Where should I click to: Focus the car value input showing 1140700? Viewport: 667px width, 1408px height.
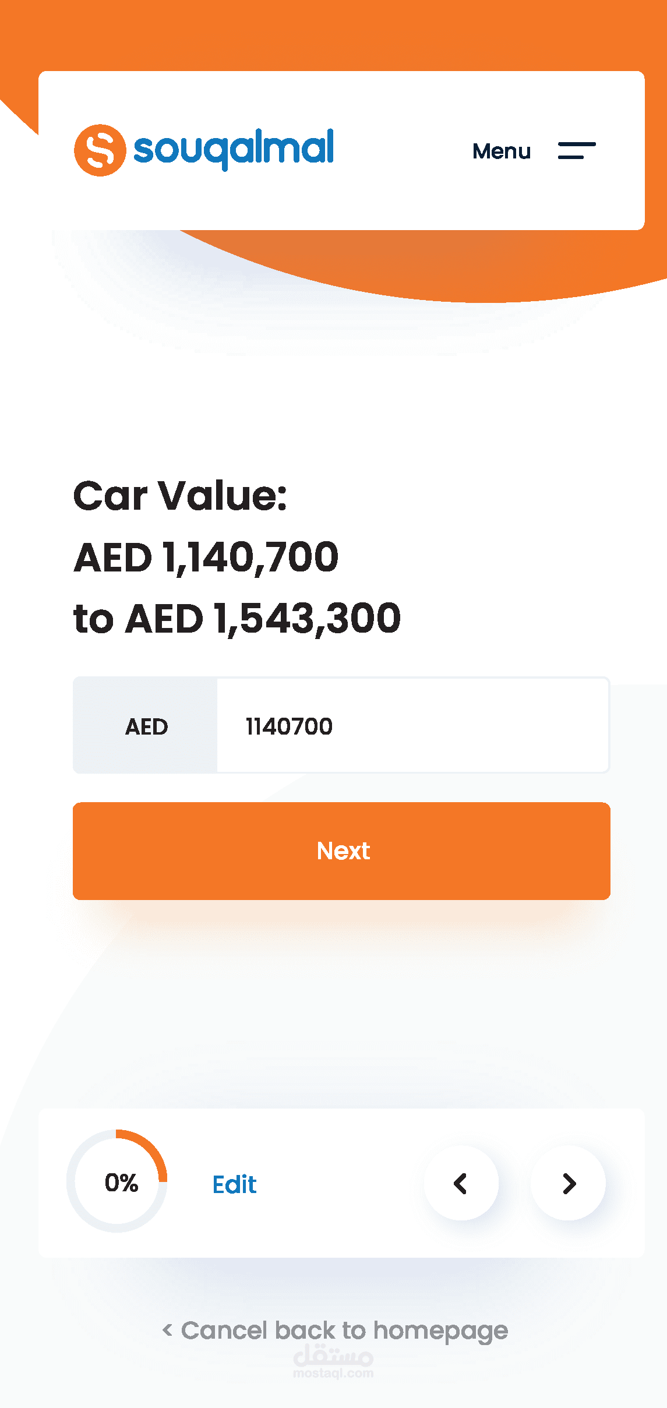412,726
